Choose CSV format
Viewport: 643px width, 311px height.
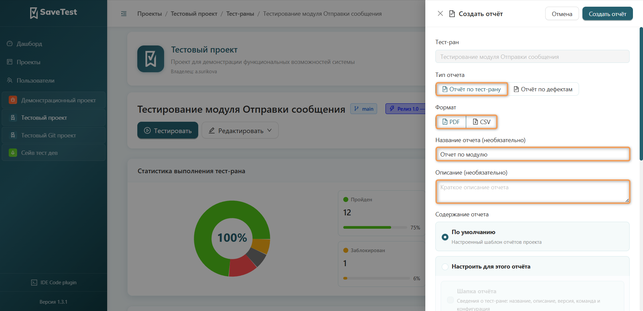coord(482,122)
